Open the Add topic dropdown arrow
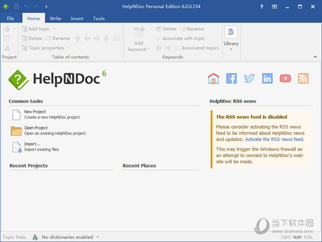This screenshot has height=242, width=322. [54, 29]
